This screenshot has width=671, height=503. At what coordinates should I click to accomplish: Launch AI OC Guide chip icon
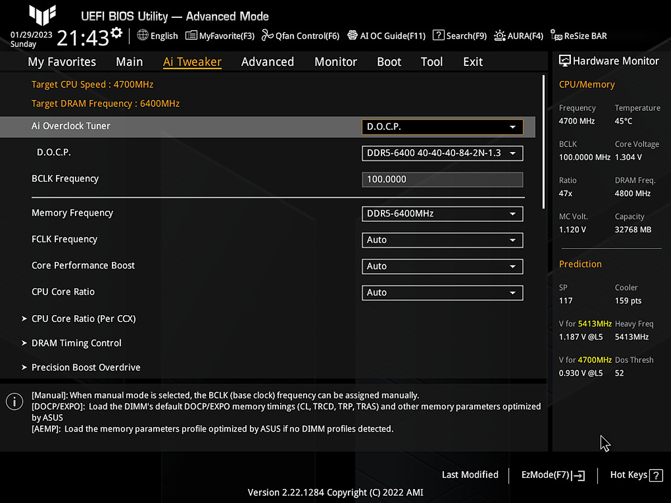point(352,36)
